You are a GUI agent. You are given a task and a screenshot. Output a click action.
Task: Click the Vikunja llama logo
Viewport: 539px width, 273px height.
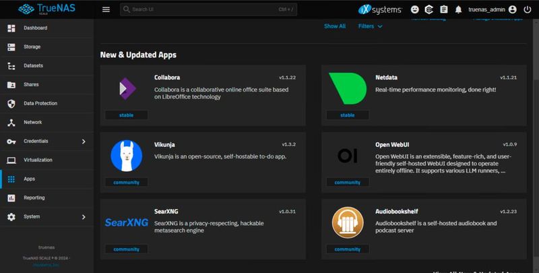pyautogui.click(x=126, y=155)
